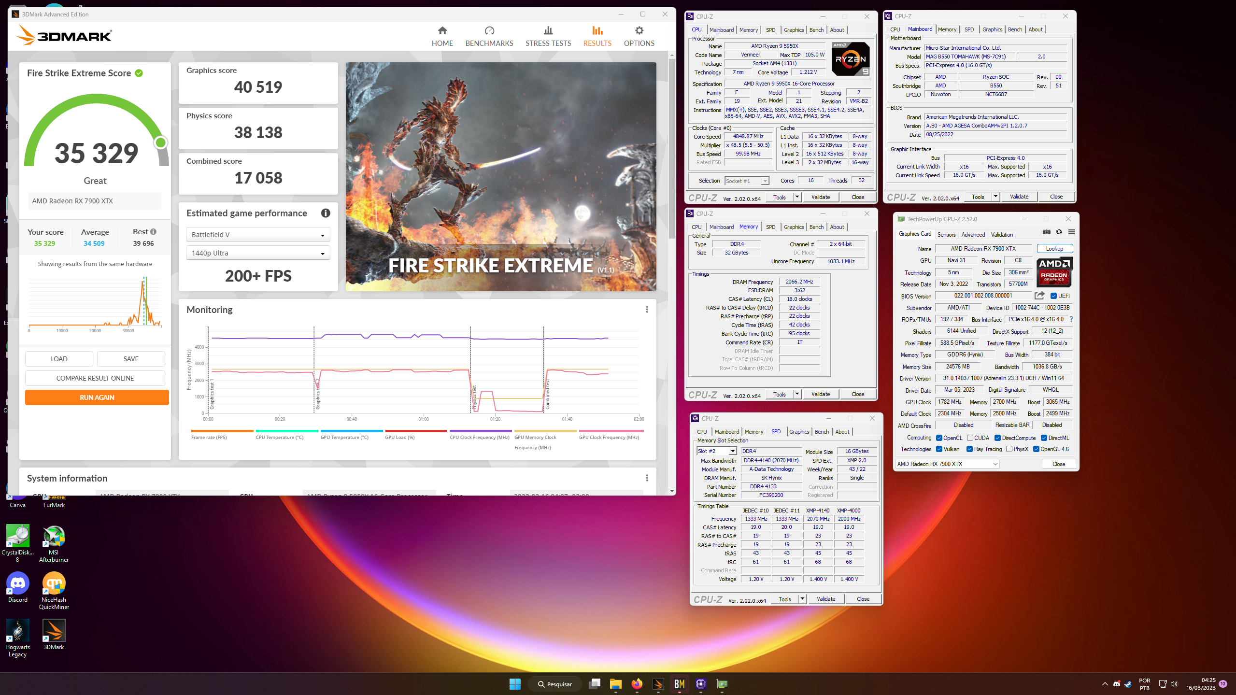
Task: Open Slot #2 memory slot dropdown
Action: pos(717,451)
